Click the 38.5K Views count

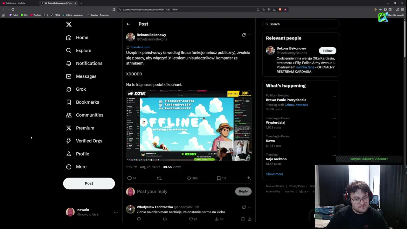[x=172, y=167]
